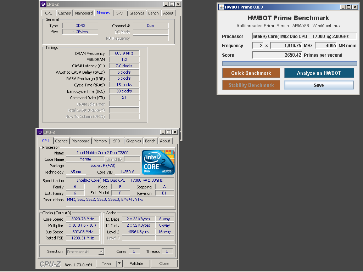Image resolution: width=363 pixels, height=272 pixels.
Task: Click the memory Type DDR3 value
Action: [x=80, y=25]
